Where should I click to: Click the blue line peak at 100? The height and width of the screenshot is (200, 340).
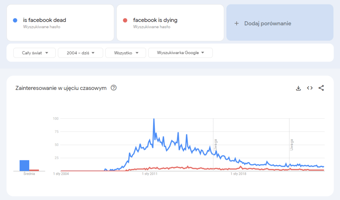pyautogui.click(x=154, y=119)
